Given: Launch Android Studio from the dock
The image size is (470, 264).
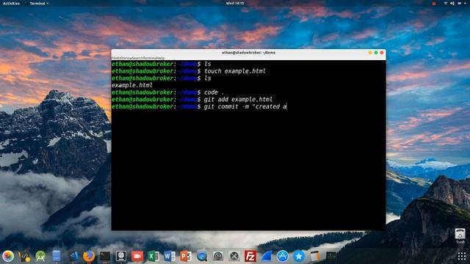Looking at the screenshot, I should (40, 256).
